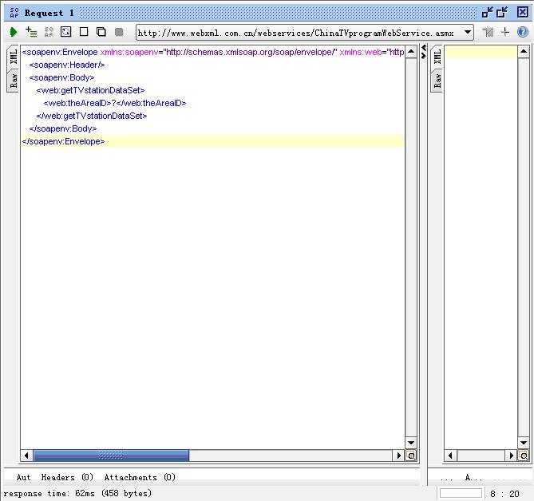
Task: Click the blue horizontal scrollbar thumb
Action: [111, 456]
